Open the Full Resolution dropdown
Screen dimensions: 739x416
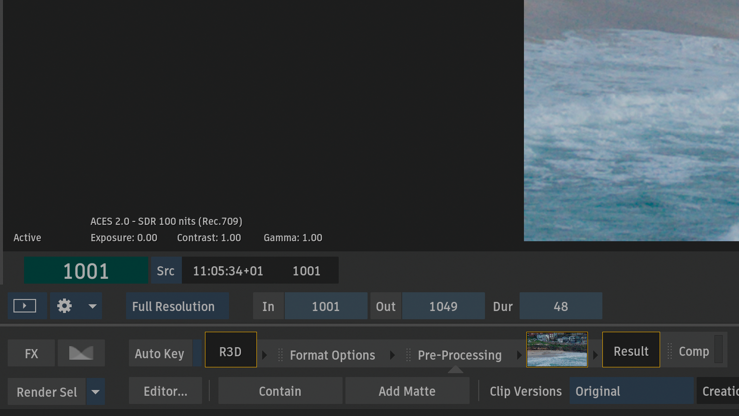177,306
